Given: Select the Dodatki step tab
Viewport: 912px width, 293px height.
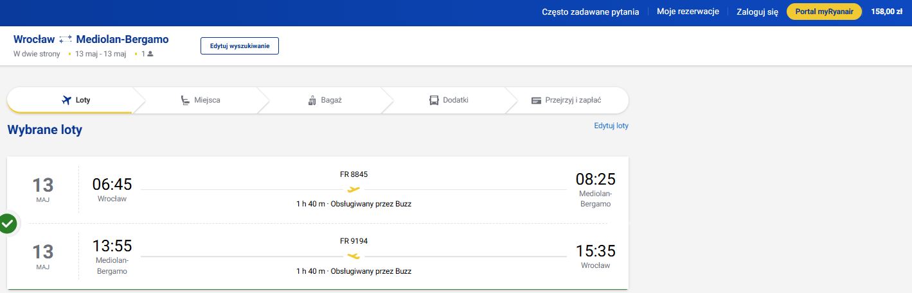Looking at the screenshot, I should coord(449,100).
